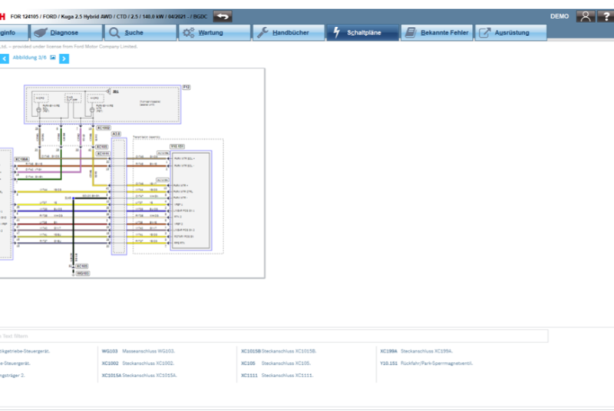
Task: Select legend entry Steckanschluss XC1015B
Action: point(279,351)
